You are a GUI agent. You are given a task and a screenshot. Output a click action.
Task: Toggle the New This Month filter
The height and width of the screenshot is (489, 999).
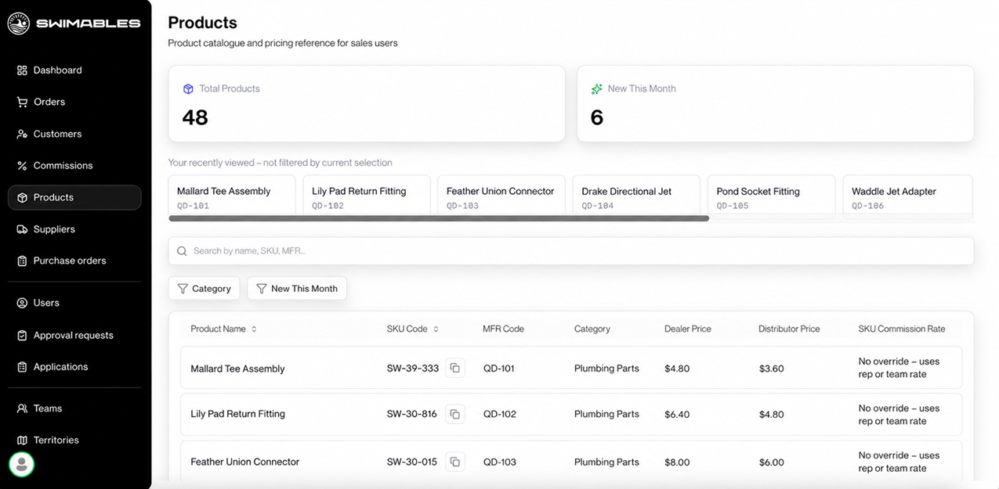[297, 289]
